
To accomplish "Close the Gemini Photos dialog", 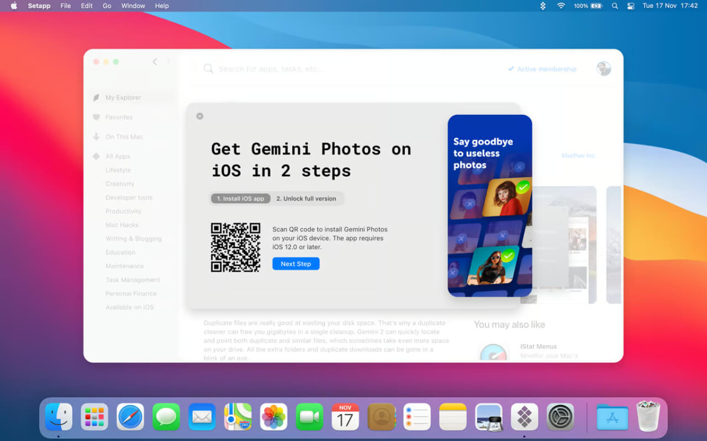I will pos(200,116).
